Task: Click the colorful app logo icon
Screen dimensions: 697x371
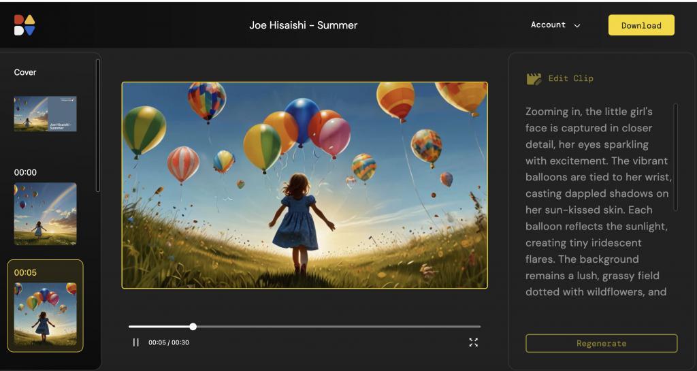Action: [x=25, y=25]
